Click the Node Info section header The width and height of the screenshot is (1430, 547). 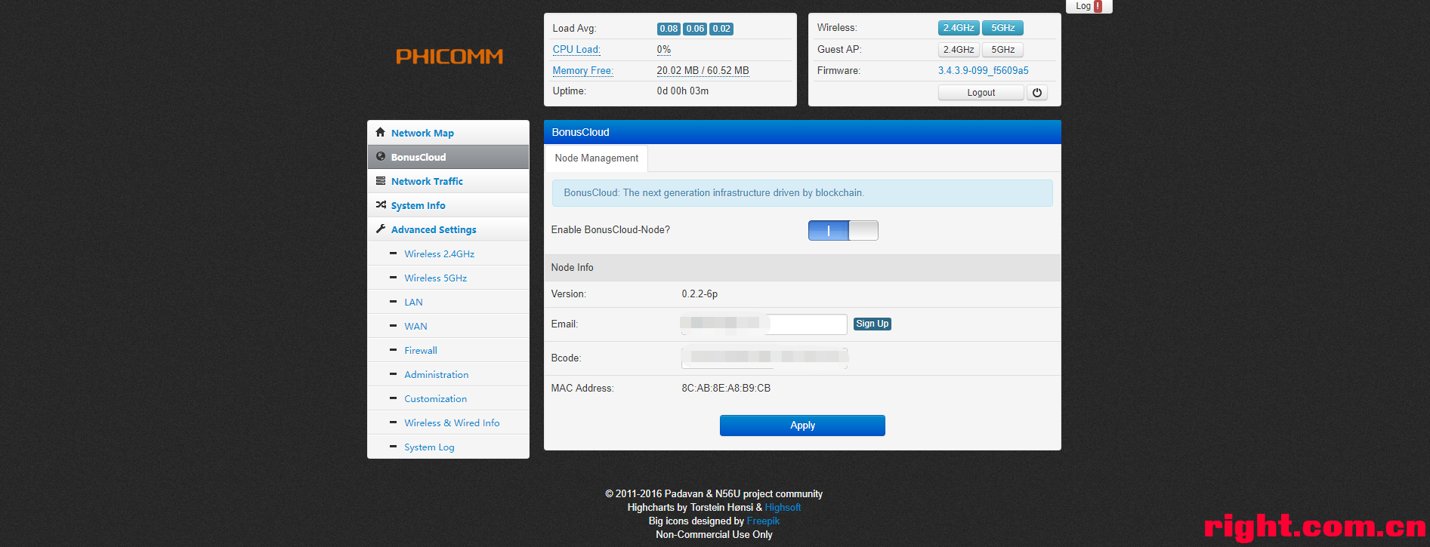(x=802, y=268)
